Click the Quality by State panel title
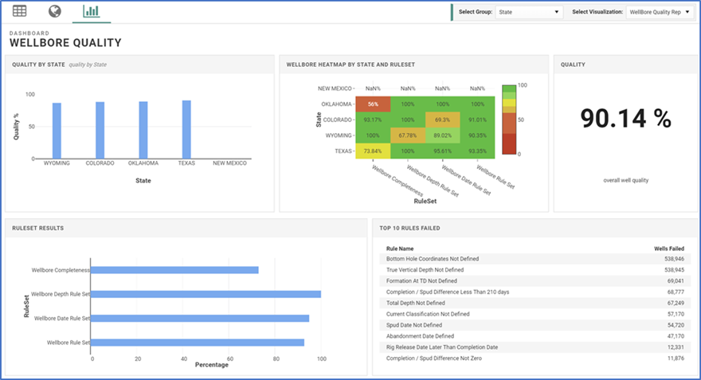 point(38,65)
